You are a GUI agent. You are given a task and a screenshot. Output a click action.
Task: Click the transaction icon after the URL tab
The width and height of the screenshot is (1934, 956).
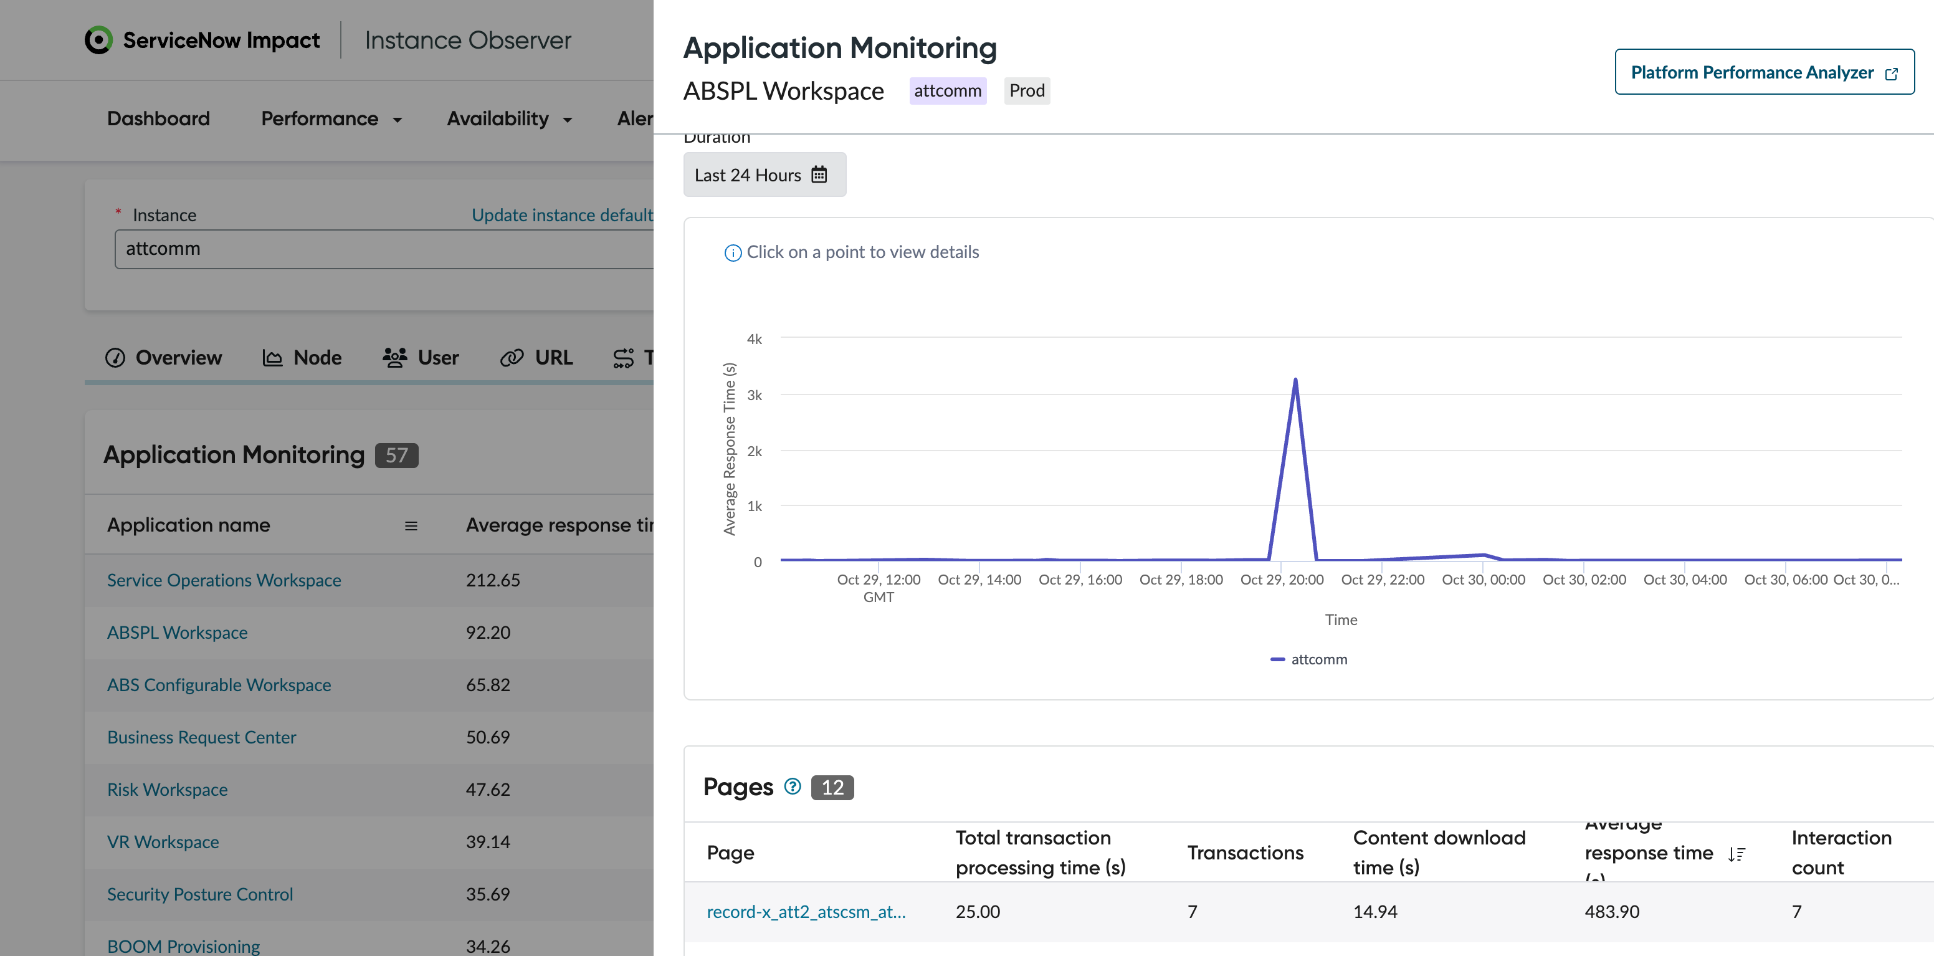tap(623, 358)
